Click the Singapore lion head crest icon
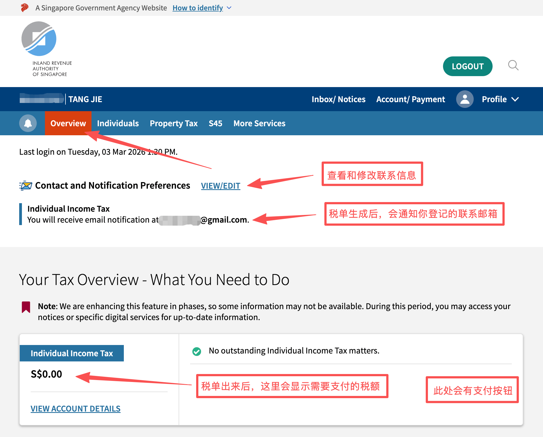 click(x=25, y=8)
